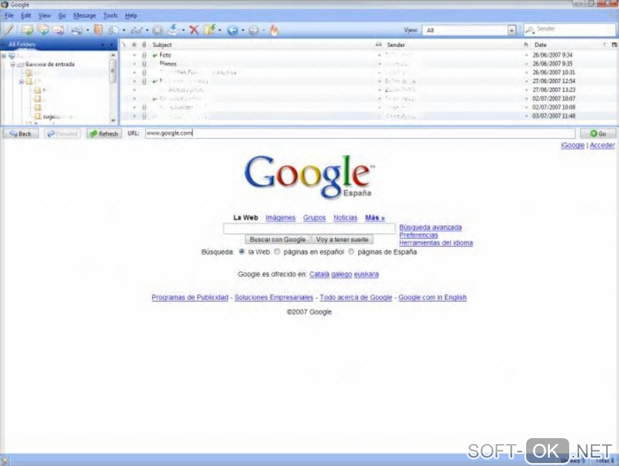Click the Google search text box
Screen dimensions: 619x466
pyautogui.click(x=309, y=228)
